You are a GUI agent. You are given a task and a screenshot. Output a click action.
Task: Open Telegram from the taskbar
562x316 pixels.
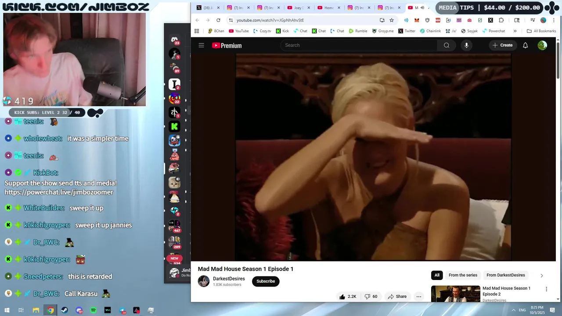pos(122,310)
